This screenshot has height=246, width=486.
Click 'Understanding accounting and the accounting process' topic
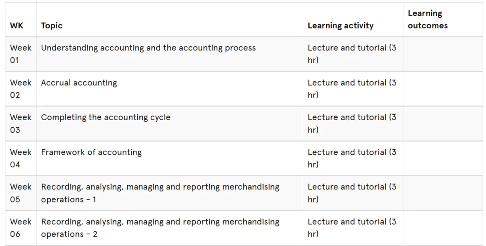tap(148, 48)
